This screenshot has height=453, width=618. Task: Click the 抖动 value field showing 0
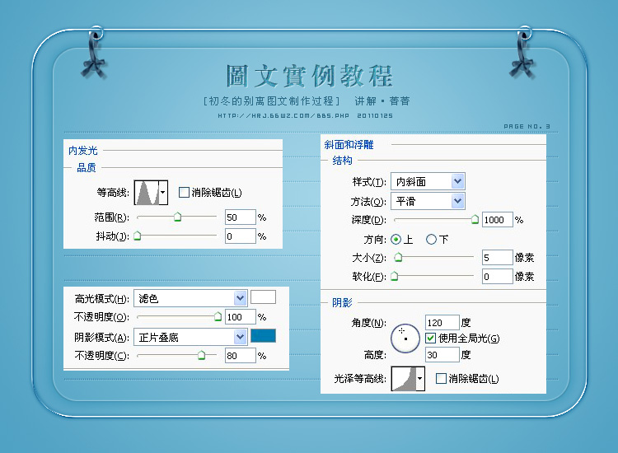pyautogui.click(x=241, y=236)
